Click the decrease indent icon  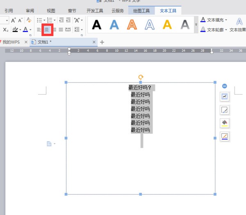point(61,20)
